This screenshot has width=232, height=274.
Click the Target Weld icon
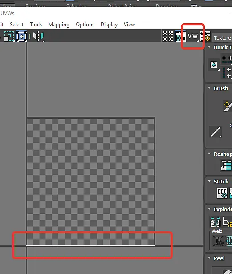(x=218, y=241)
